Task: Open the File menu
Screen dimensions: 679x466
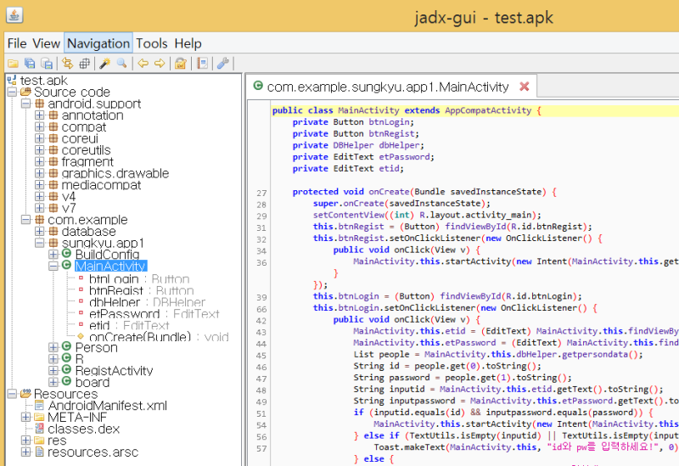Action: tap(17, 43)
